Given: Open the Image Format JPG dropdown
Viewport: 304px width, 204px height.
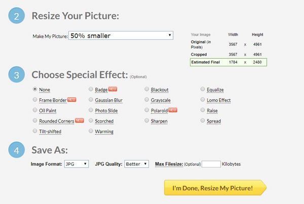Looking at the screenshot, I should click(x=77, y=164).
